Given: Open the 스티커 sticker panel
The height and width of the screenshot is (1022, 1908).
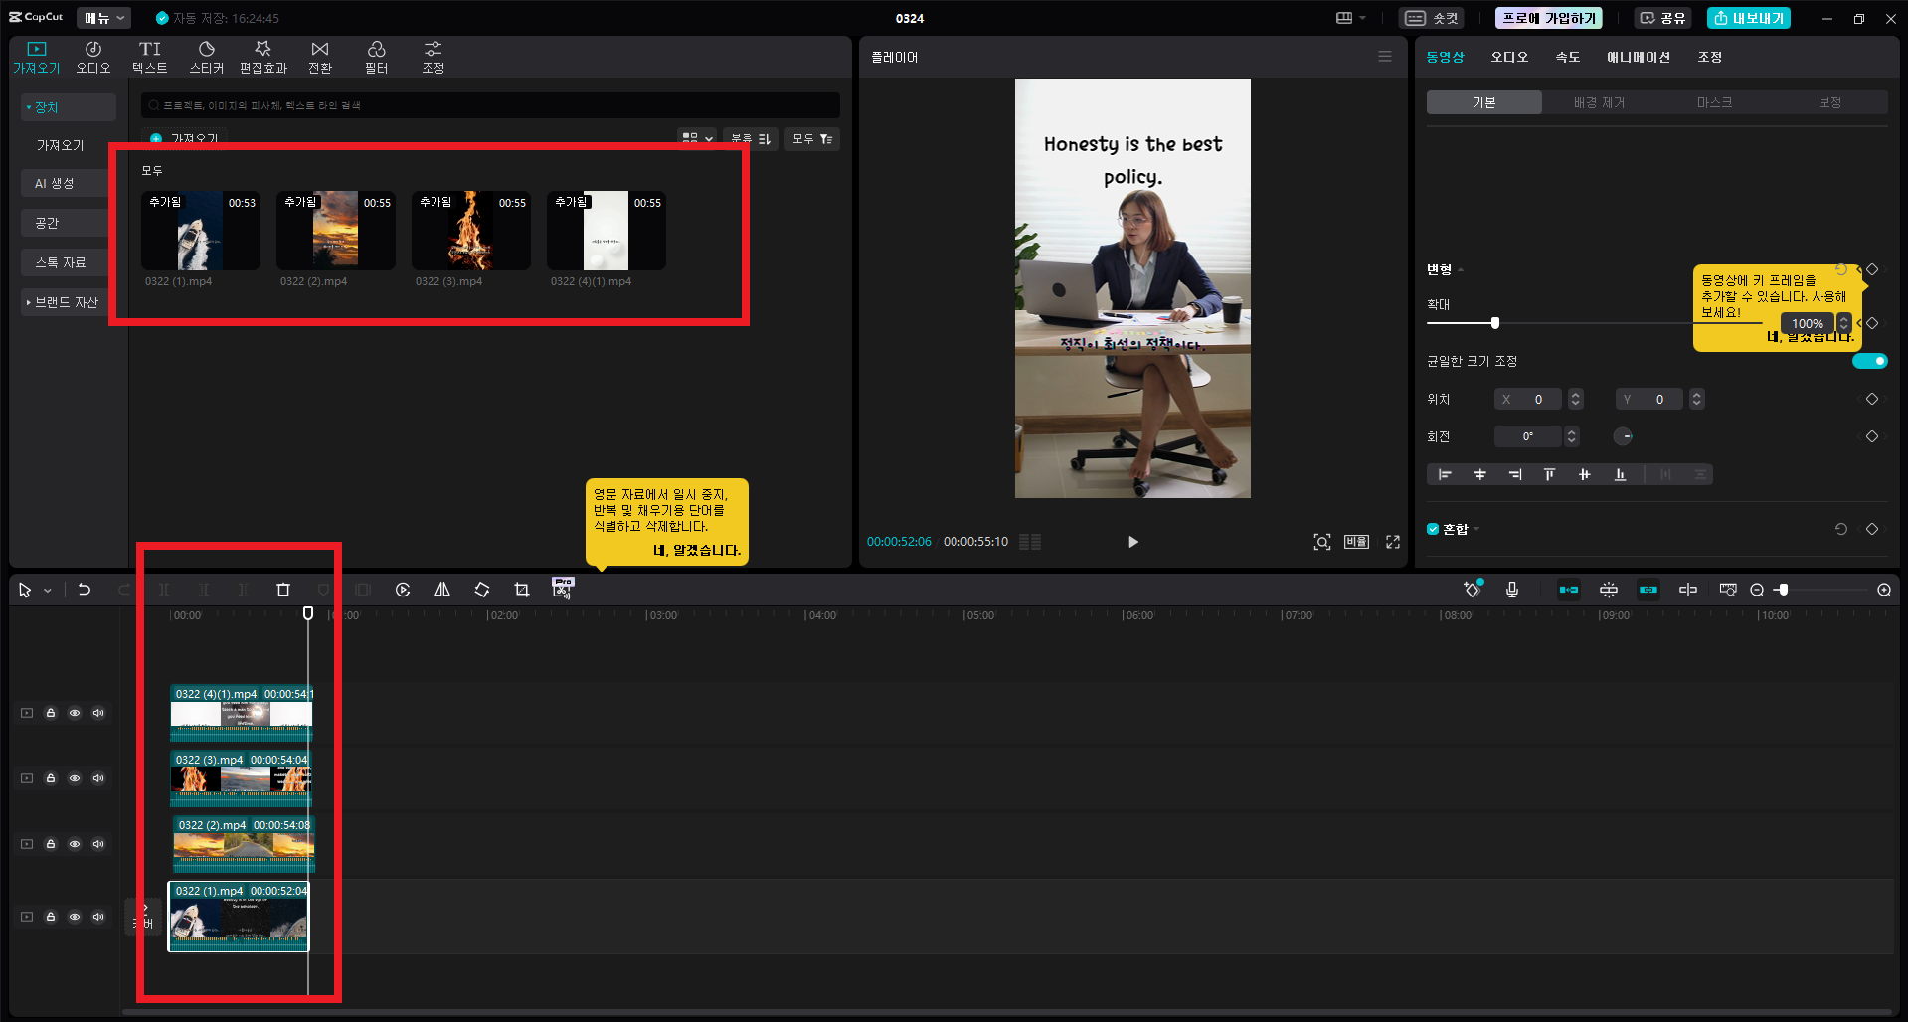Looking at the screenshot, I should (207, 57).
